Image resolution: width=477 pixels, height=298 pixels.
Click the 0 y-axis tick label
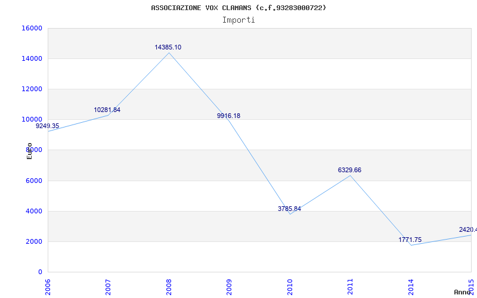40,272
